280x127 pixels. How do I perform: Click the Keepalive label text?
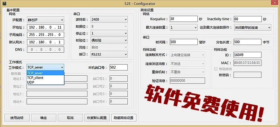click(x=159, y=19)
